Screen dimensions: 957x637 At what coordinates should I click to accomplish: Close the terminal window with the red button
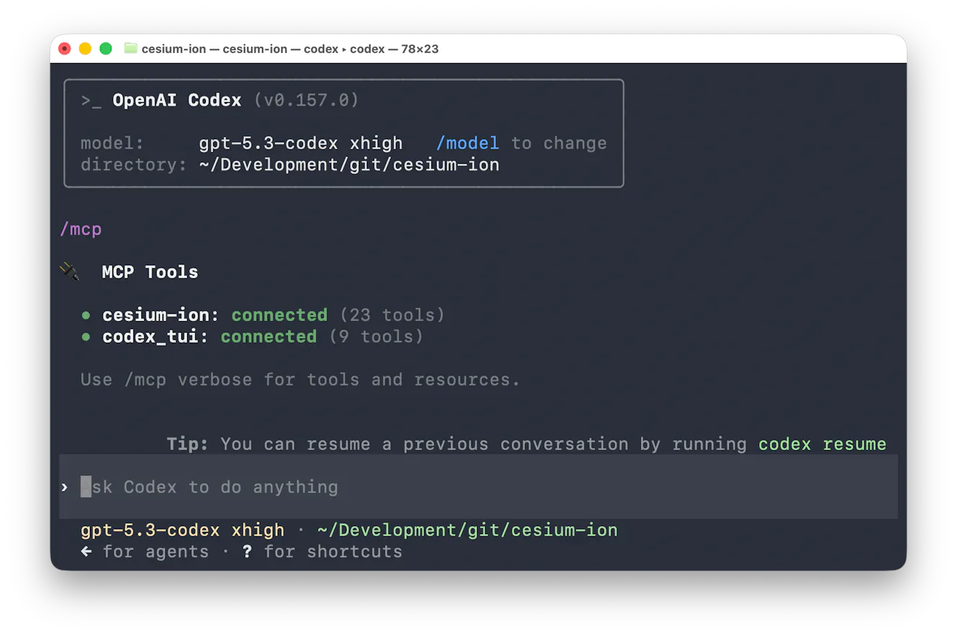pyautogui.click(x=65, y=49)
